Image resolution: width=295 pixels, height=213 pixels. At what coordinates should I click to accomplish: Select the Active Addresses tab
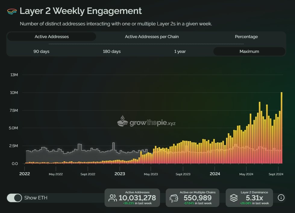(52, 37)
